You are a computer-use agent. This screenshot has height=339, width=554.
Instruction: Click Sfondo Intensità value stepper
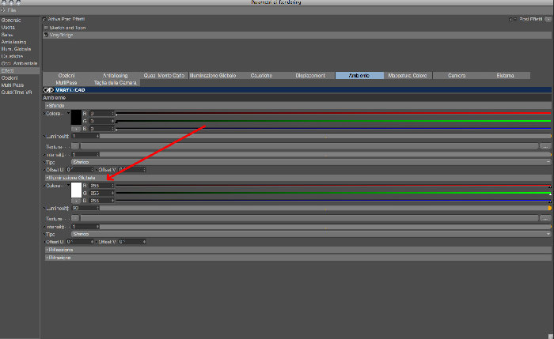[98, 155]
